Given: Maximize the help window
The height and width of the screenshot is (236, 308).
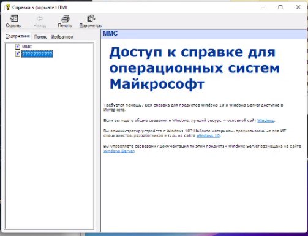Looking at the screenshot, I should (280, 7).
